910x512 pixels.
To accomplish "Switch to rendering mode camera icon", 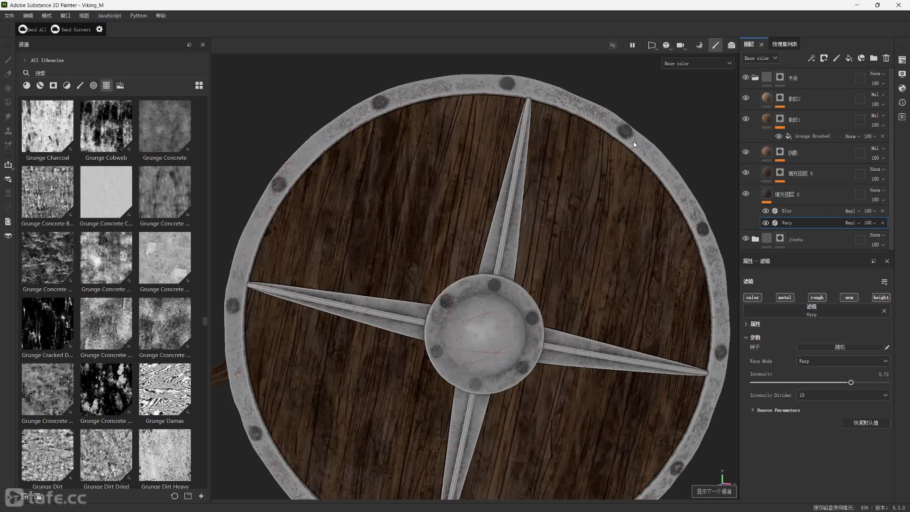I will tap(731, 45).
